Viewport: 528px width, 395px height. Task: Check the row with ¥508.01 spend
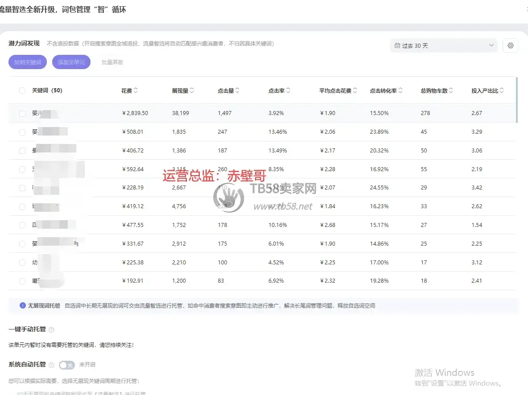pyautogui.click(x=22, y=132)
